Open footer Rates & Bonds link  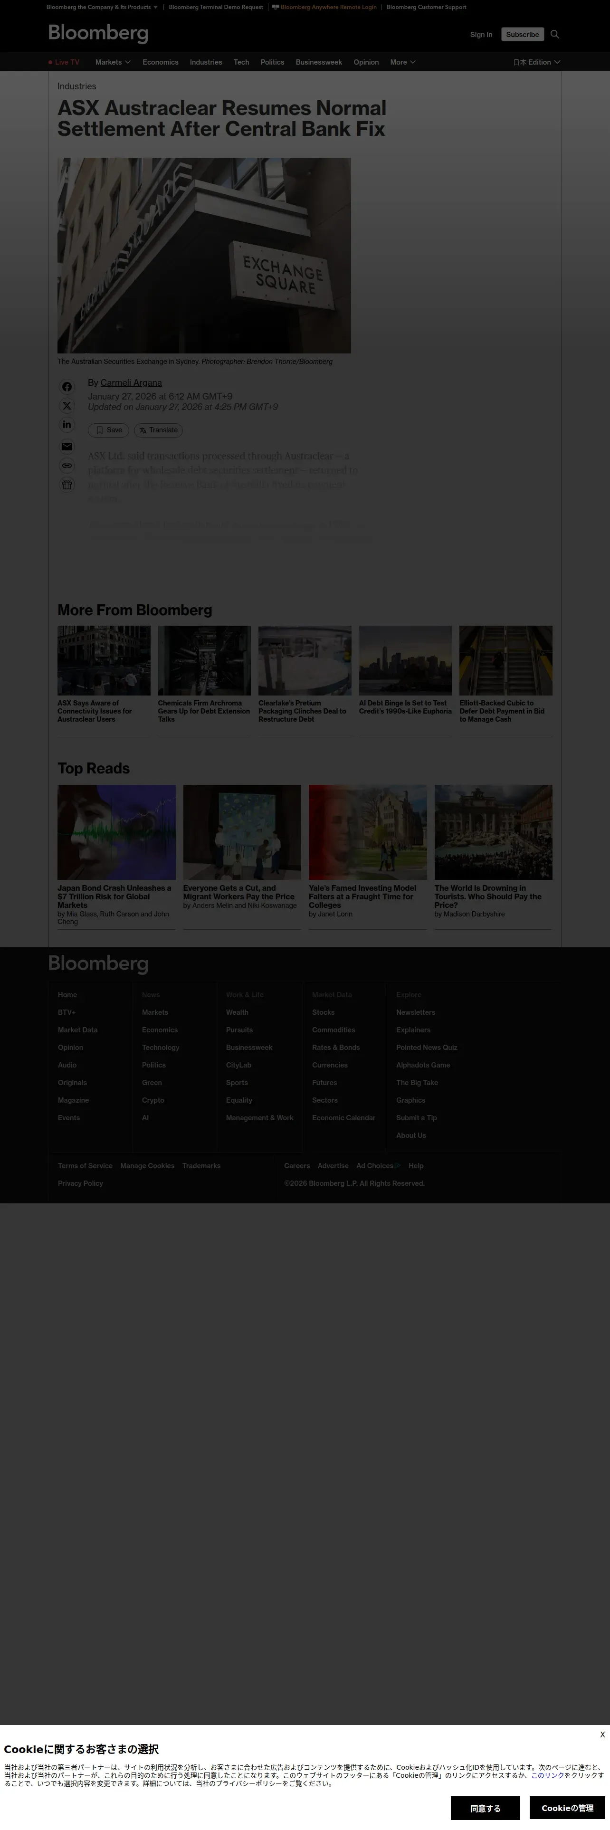tap(336, 1048)
